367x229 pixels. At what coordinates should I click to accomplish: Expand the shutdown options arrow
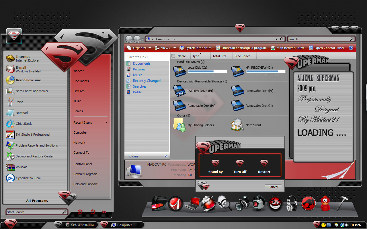[x=104, y=212]
